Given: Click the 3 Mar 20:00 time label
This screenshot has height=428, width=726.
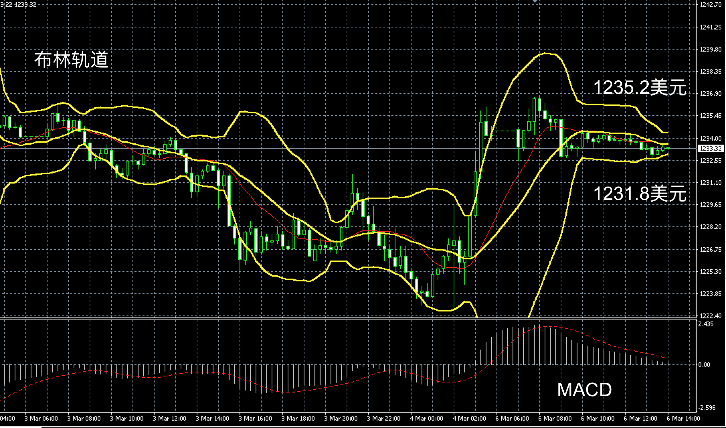Looking at the screenshot, I should (x=341, y=418).
